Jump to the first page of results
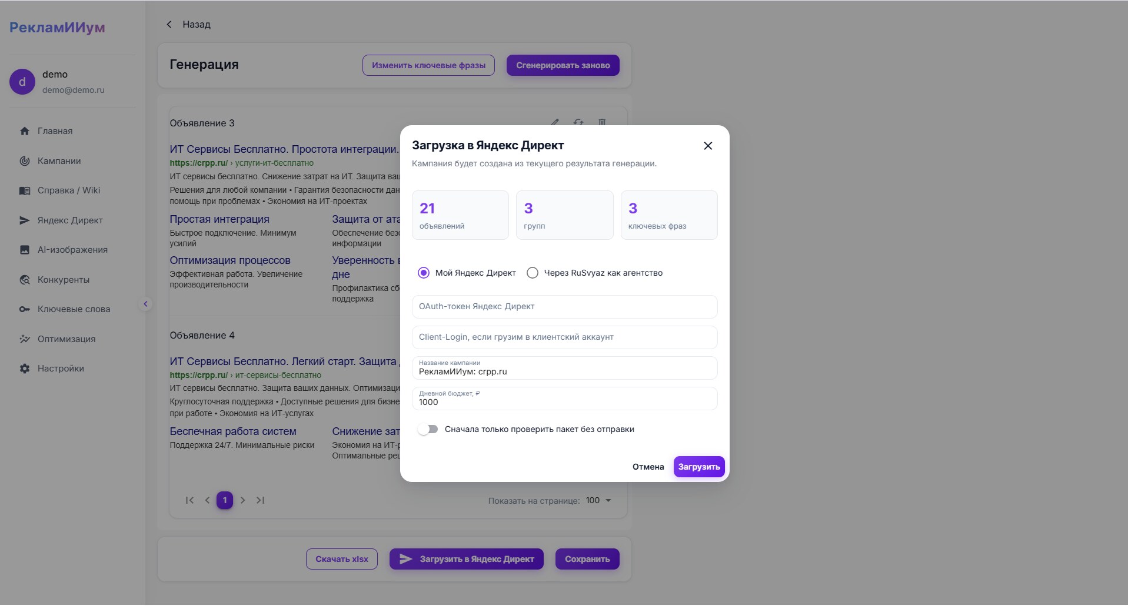 click(x=189, y=500)
